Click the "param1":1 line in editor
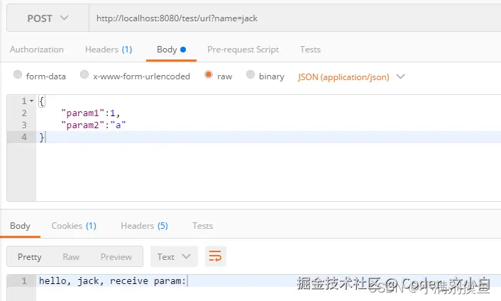This screenshot has width=501, height=301. click(x=90, y=113)
